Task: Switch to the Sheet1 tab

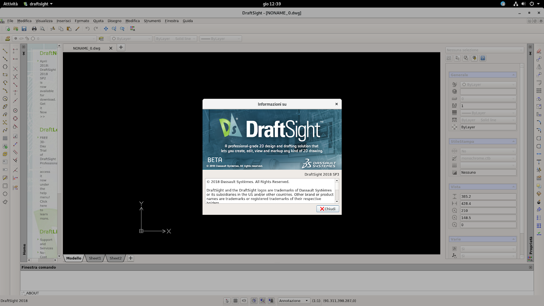Action: (x=95, y=258)
